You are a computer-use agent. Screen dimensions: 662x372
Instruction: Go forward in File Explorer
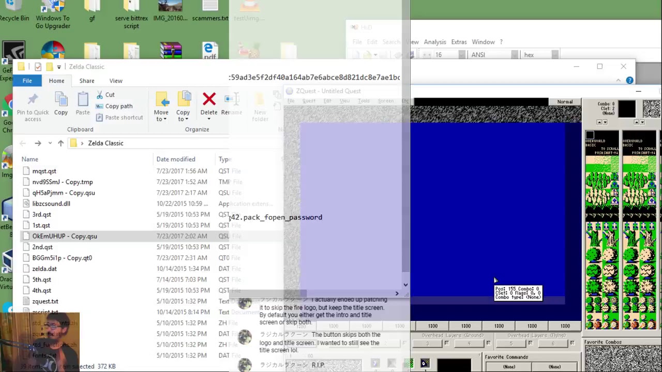pos(38,143)
